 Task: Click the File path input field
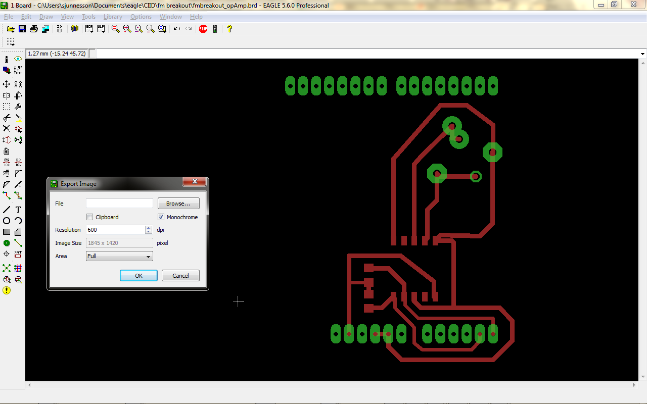click(119, 203)
